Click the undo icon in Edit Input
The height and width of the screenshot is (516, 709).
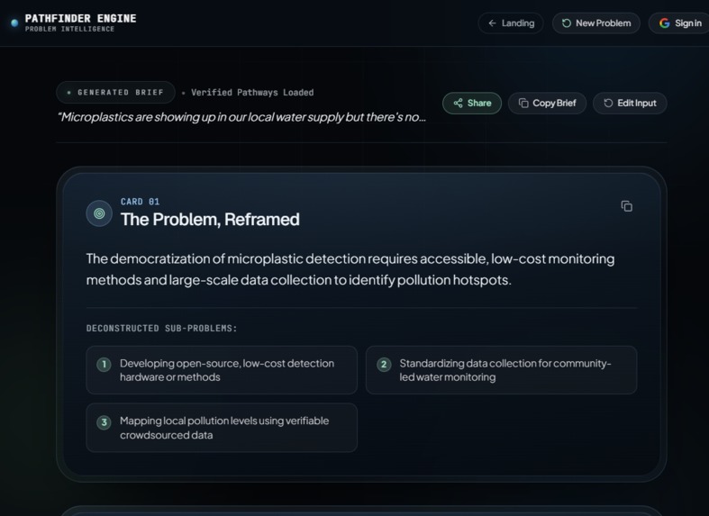click(x=608, y=103)
